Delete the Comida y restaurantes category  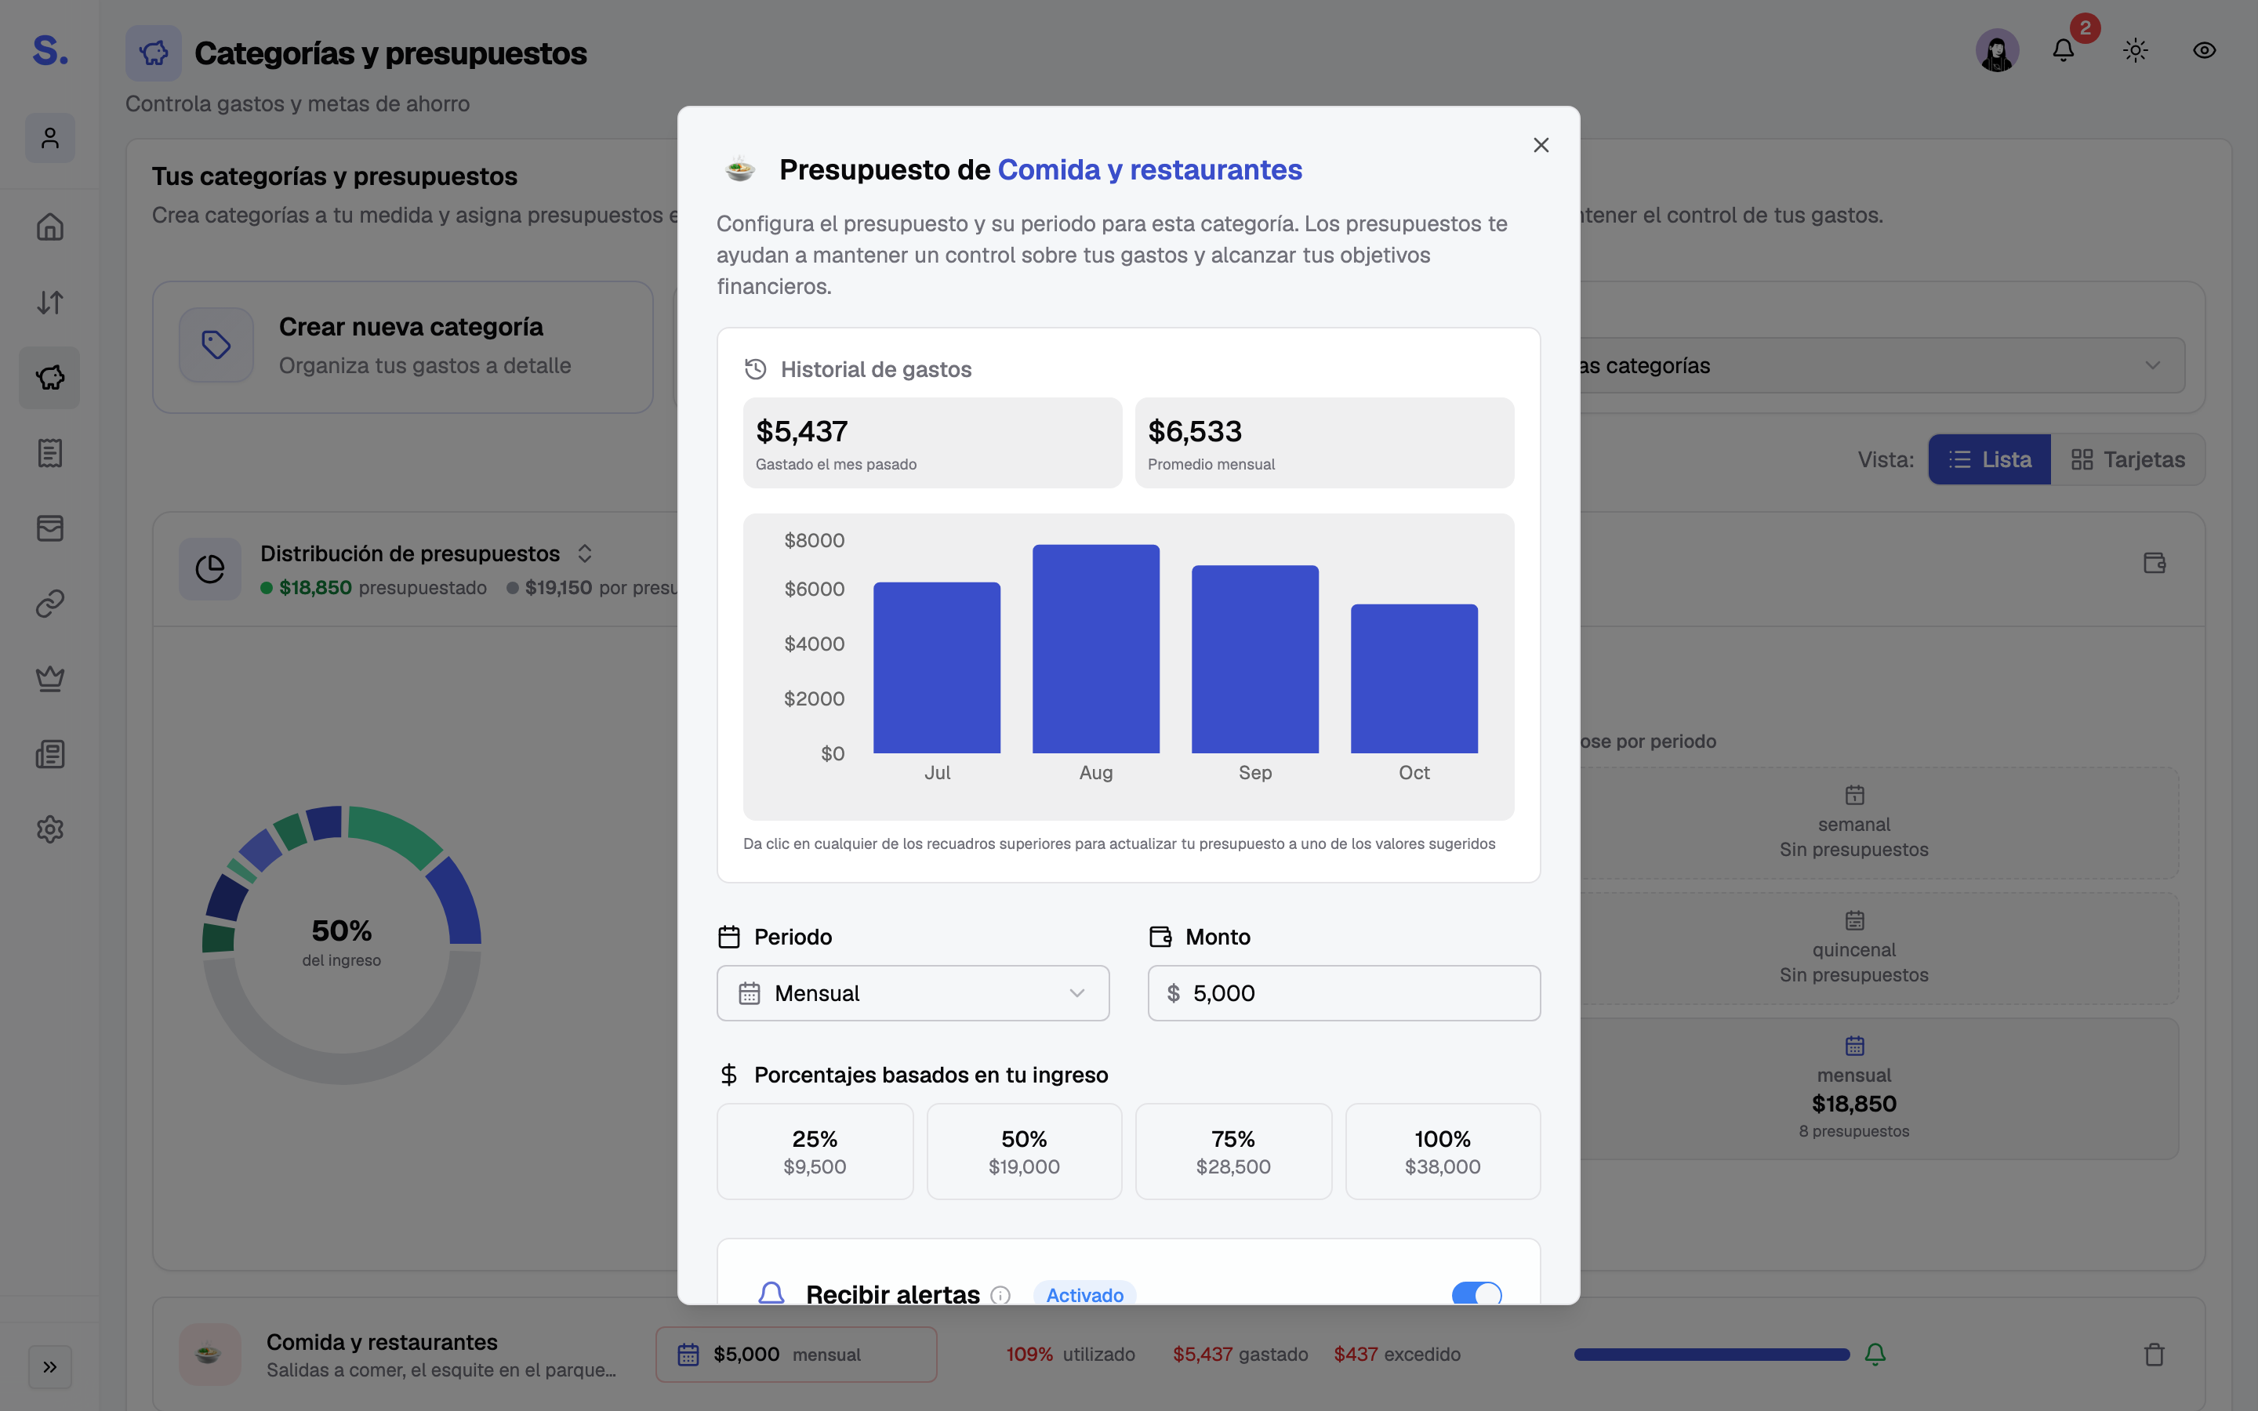(2155, 1354)
